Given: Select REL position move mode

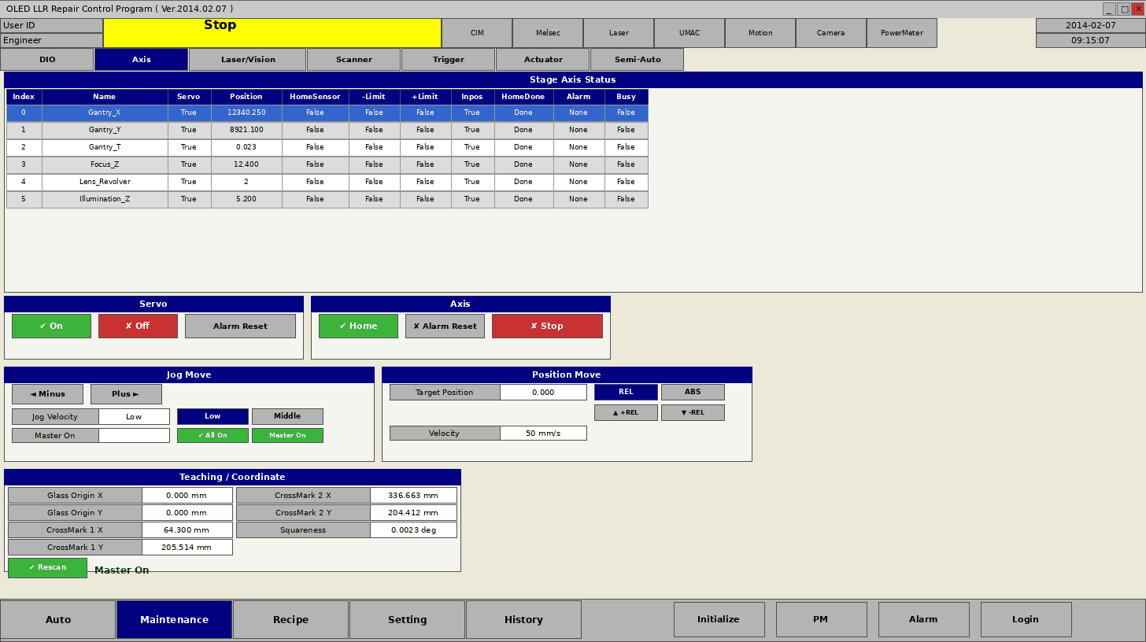Looking at the screenshot, I should coord(626,392).
